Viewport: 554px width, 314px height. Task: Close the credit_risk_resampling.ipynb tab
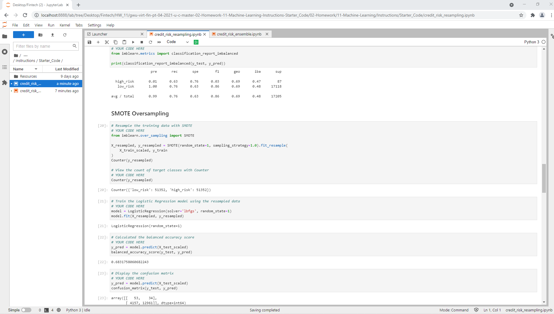(x=205, y=34)
